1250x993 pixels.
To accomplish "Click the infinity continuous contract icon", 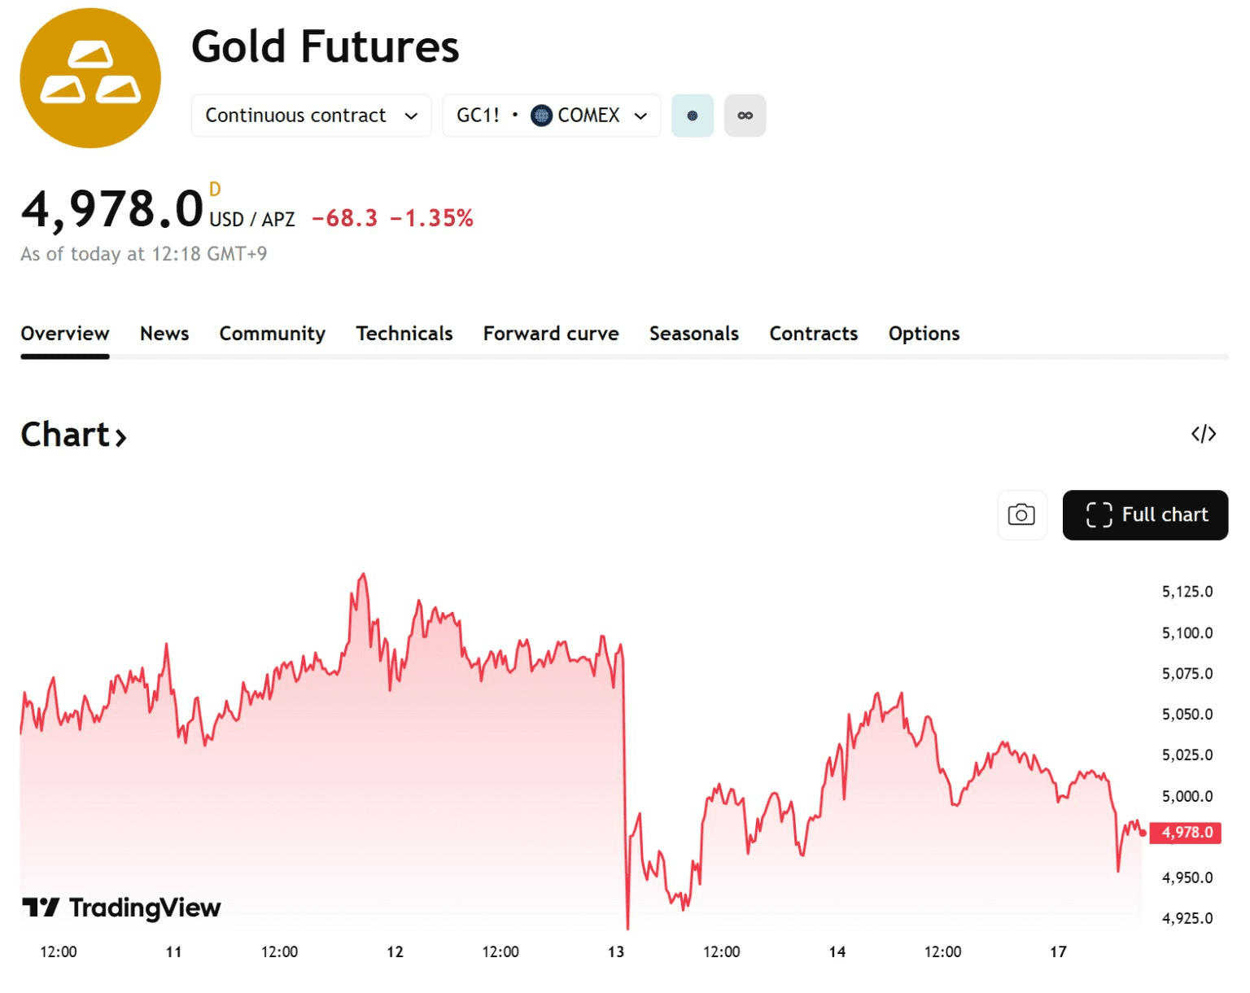I will pos(745,116).
